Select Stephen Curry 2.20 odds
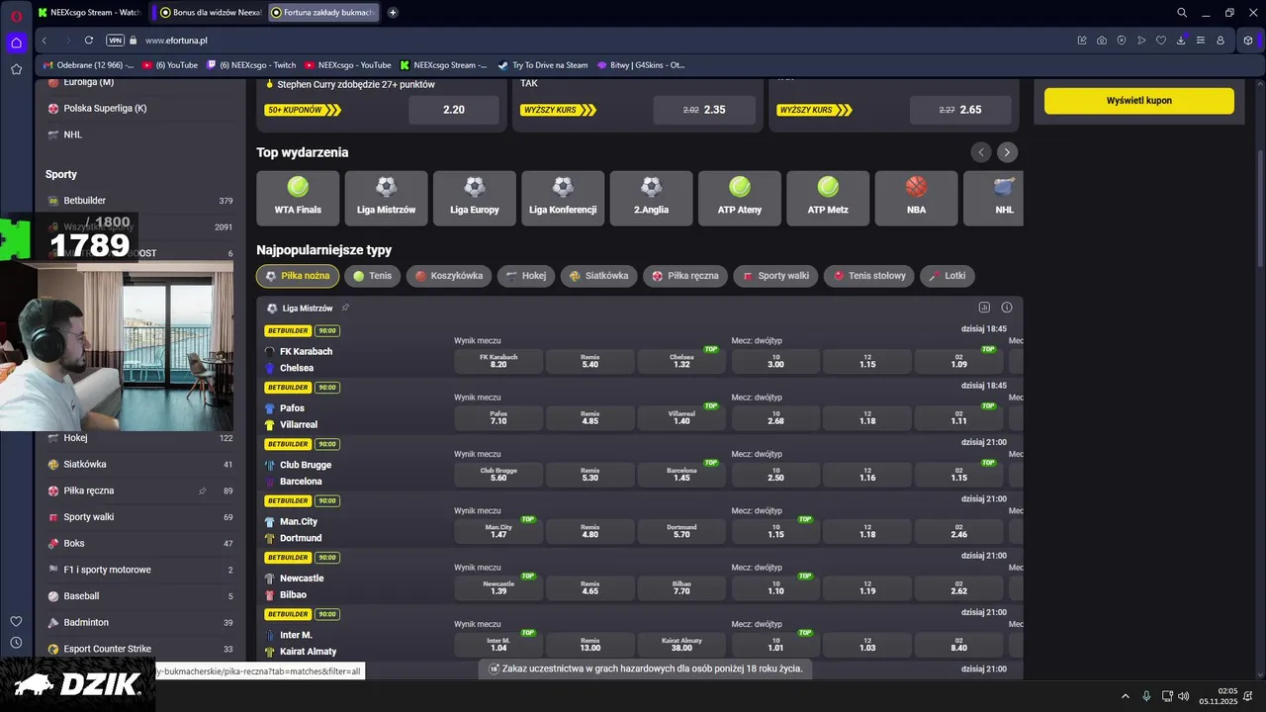 454,110
